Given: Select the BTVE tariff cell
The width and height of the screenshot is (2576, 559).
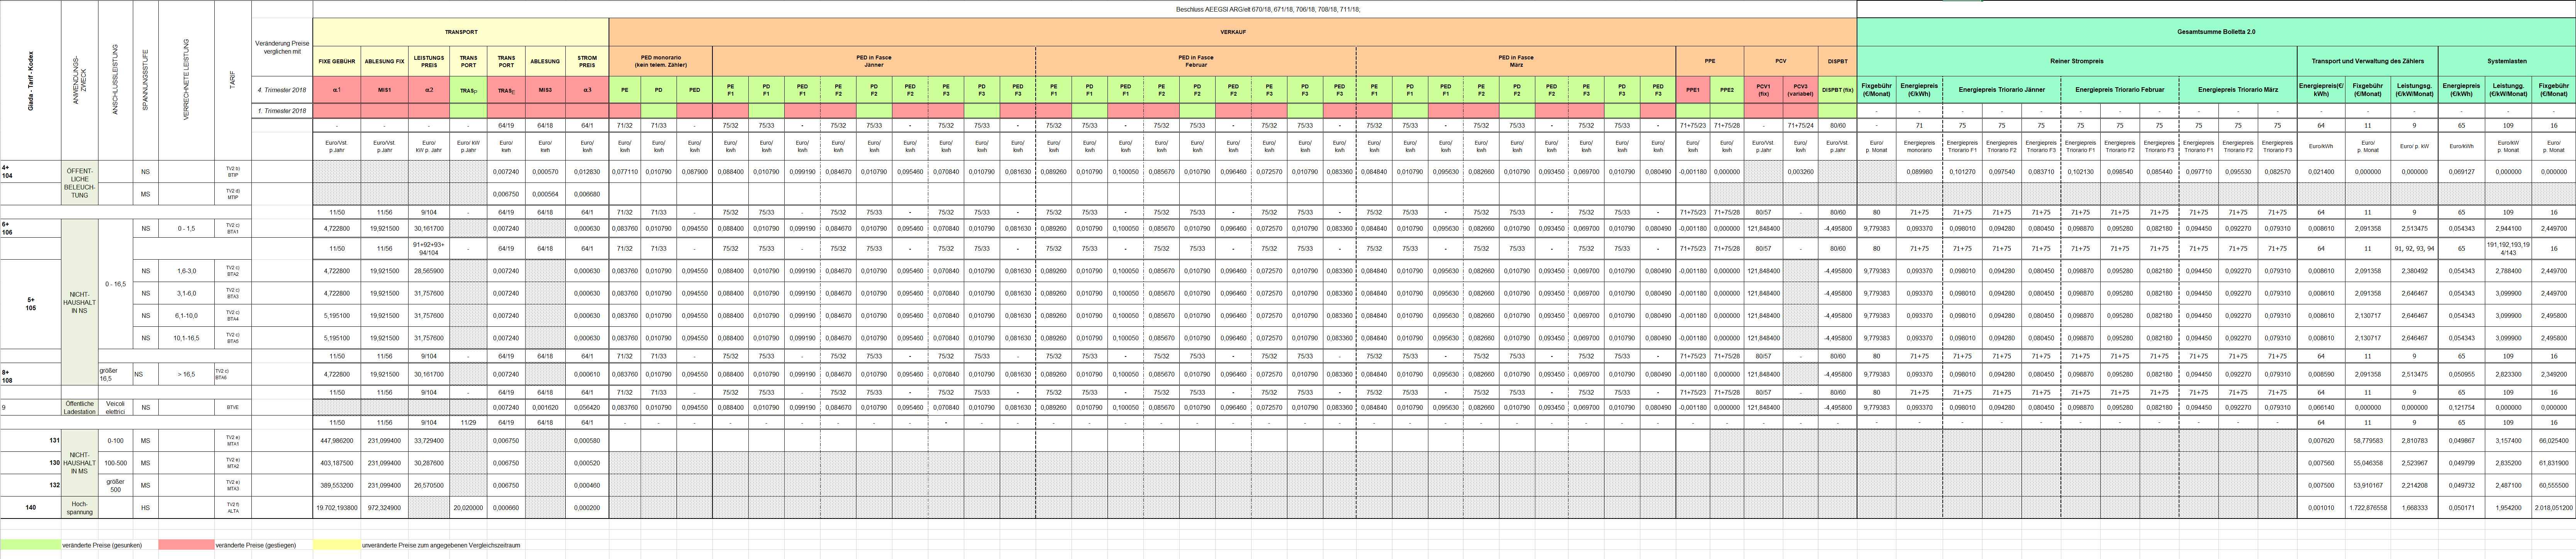Looking at the screenshot, I should [232, 407].
